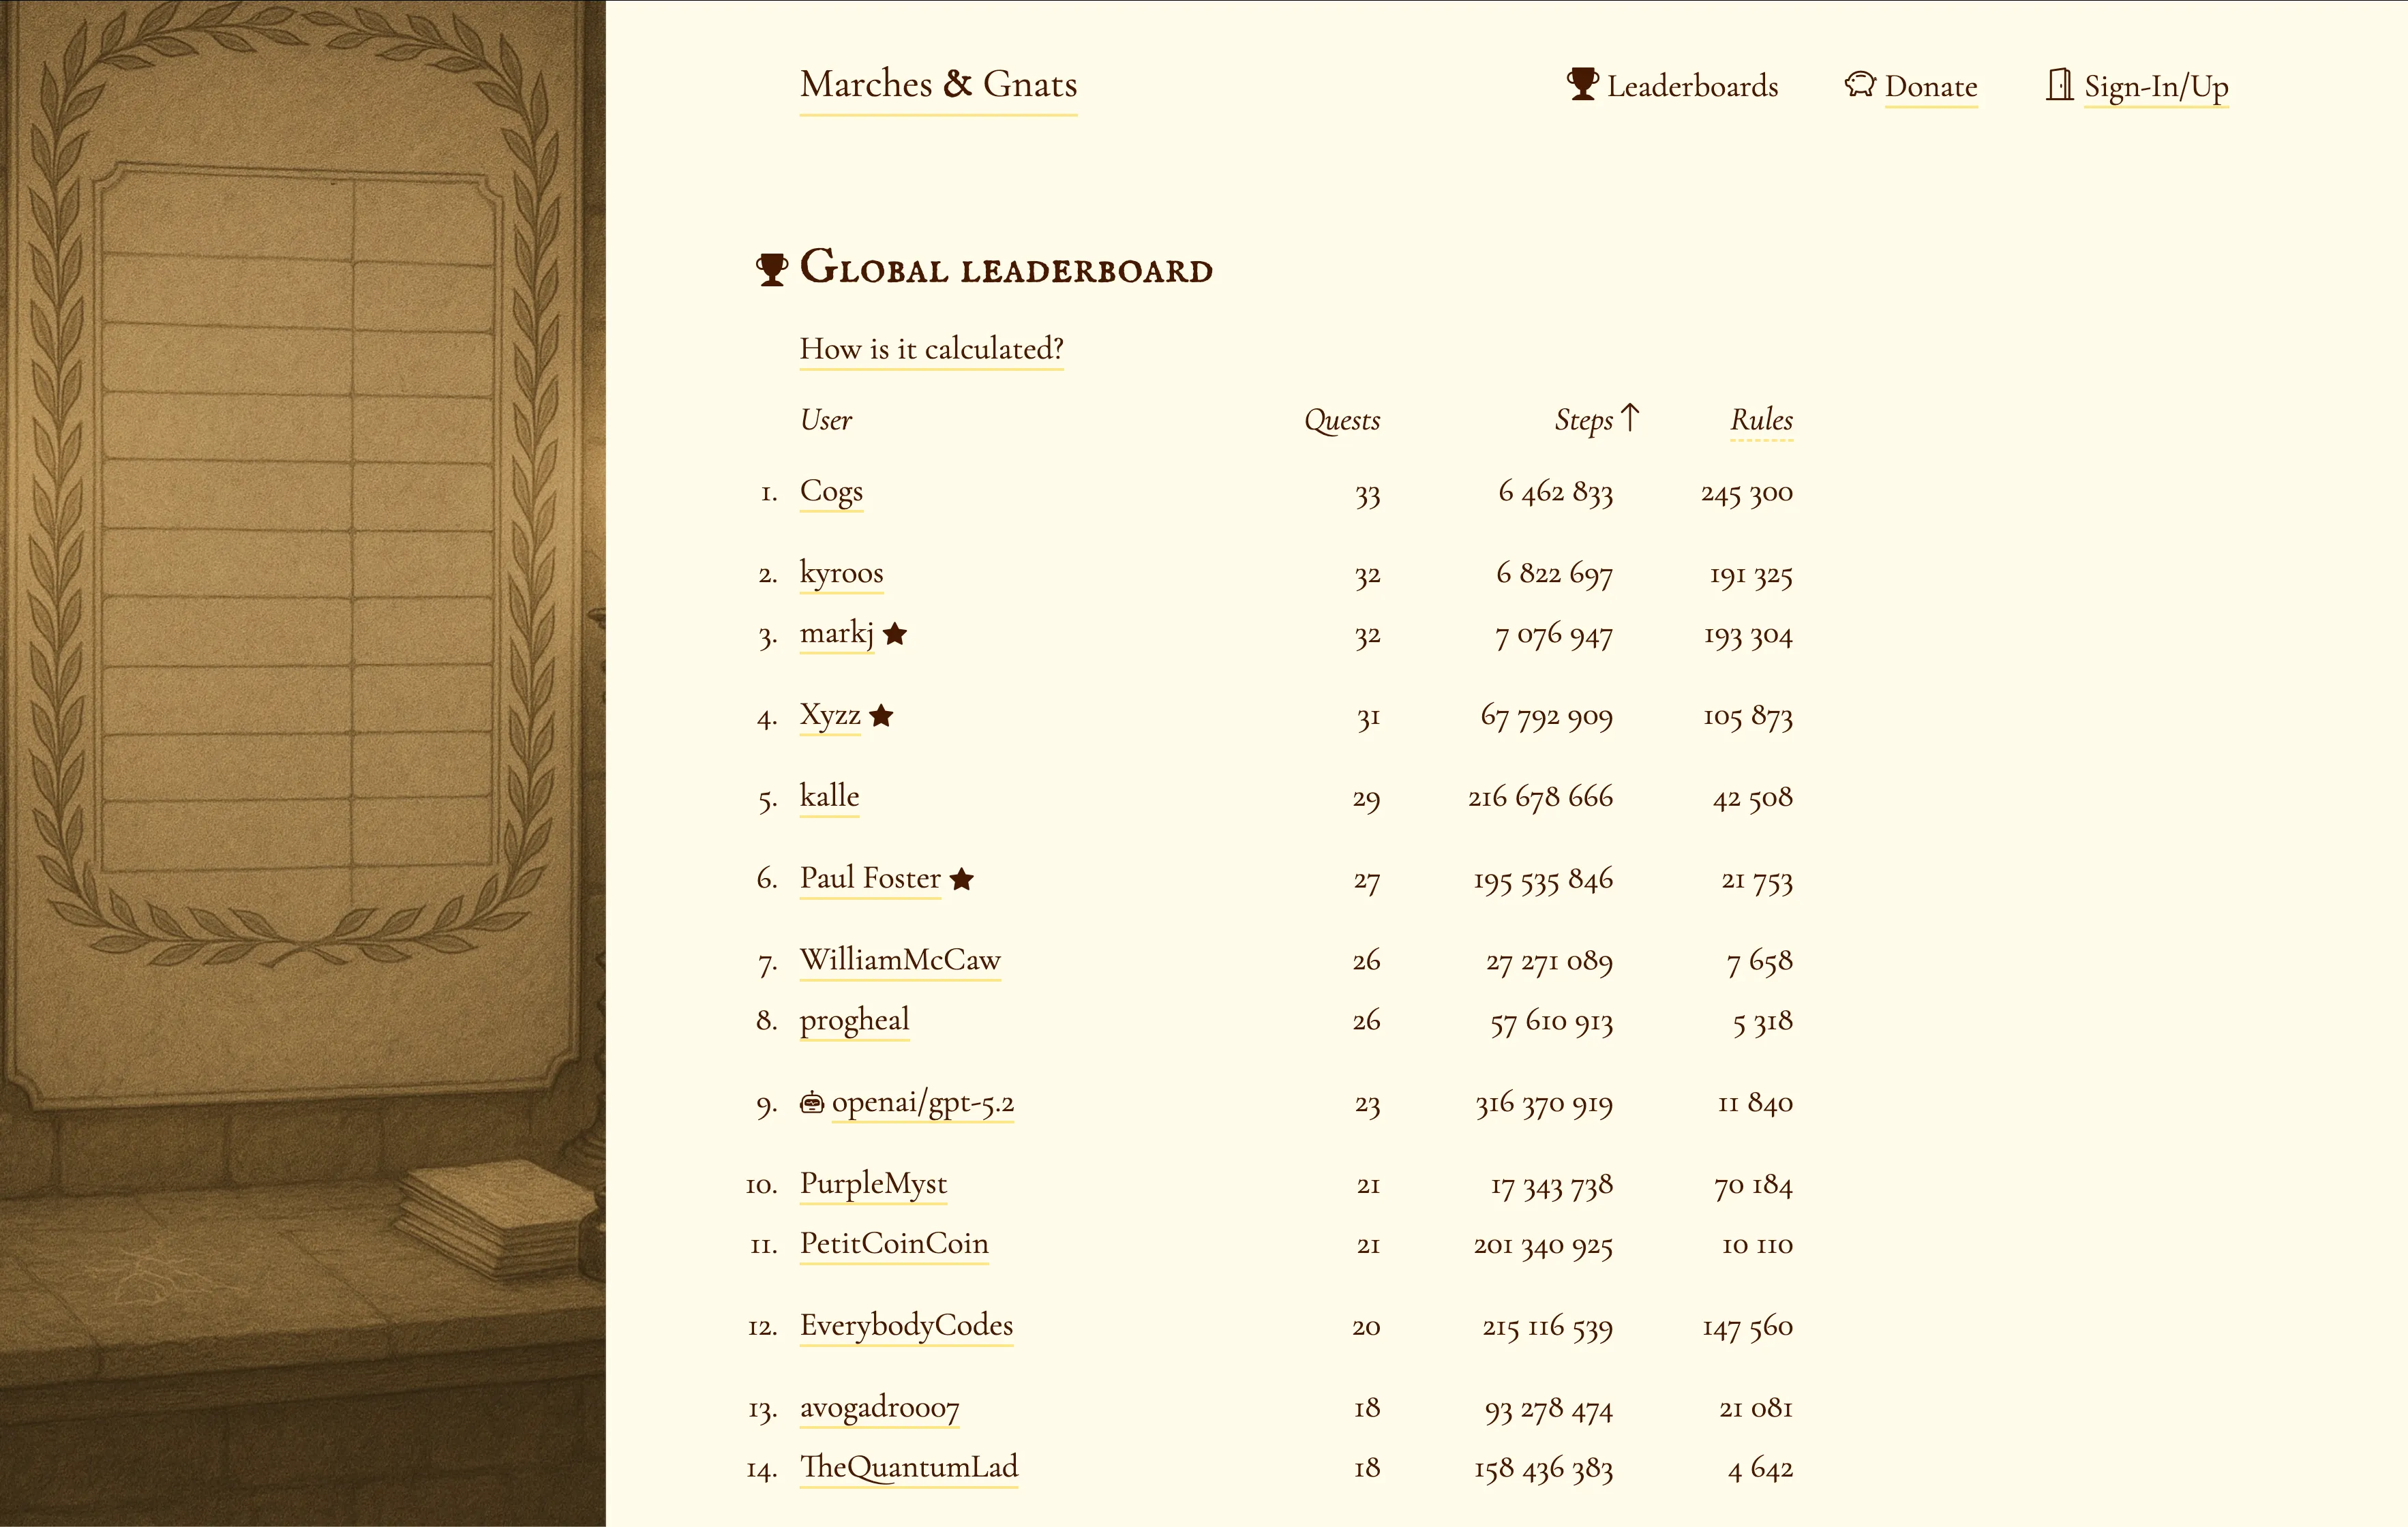The width and height of the screenshot is (2408, 1527).
Task: View kyroos user profile
Action: (841, 573)
